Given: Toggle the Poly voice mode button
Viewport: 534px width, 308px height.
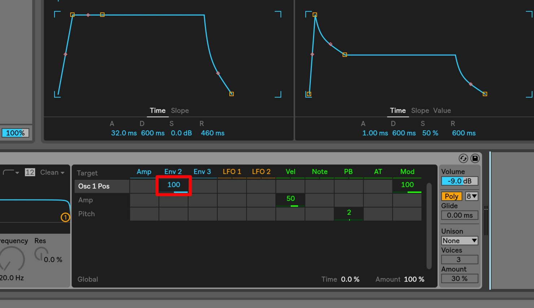Looking at the screenshot, I should click(x=451, y=196).
